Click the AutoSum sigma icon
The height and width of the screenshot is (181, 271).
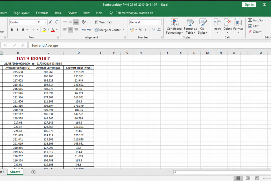point(250,20)
